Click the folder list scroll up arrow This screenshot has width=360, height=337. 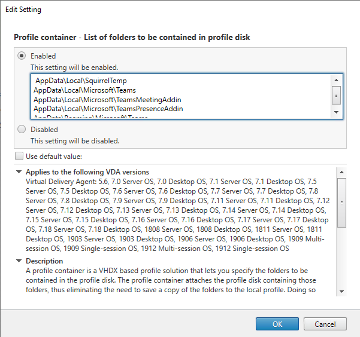click(x=337, y=79)
